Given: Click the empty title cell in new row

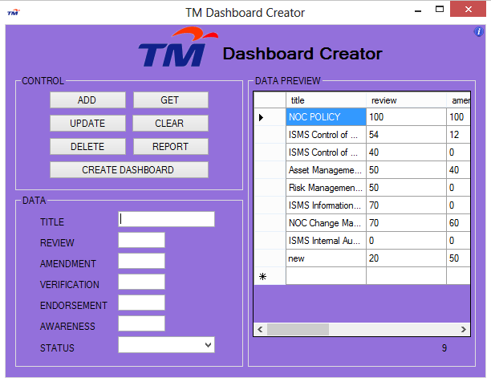Looking at the screenshot, I should [x=326, y=276].
